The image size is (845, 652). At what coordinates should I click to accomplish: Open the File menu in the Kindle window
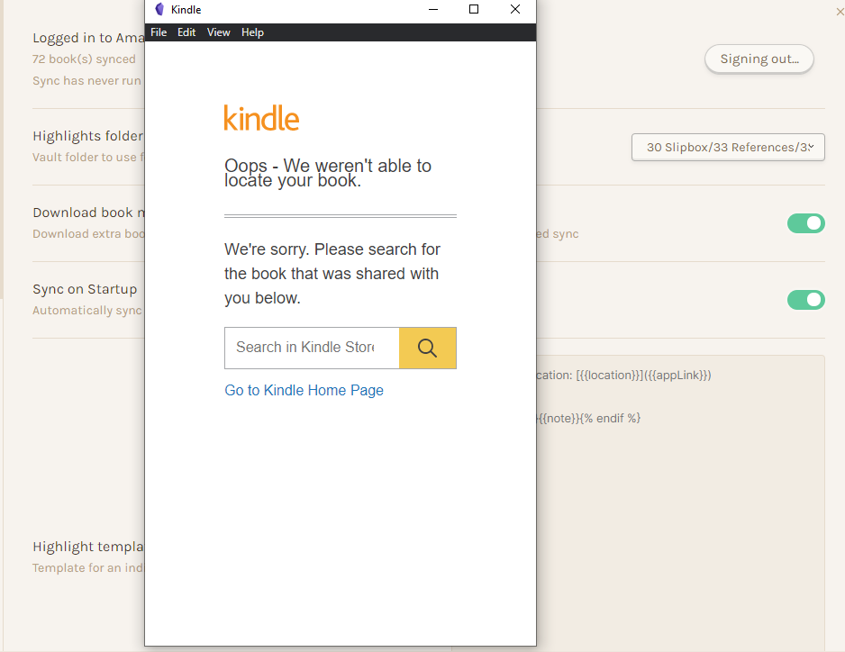click(159, 32)
